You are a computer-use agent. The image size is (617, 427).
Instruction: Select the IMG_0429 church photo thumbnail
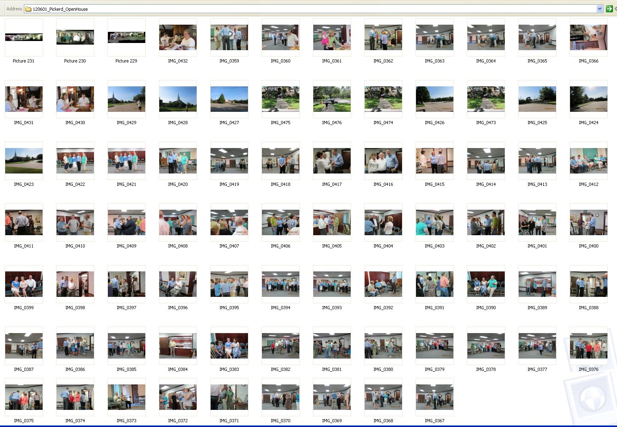click(x=127, y=99)
